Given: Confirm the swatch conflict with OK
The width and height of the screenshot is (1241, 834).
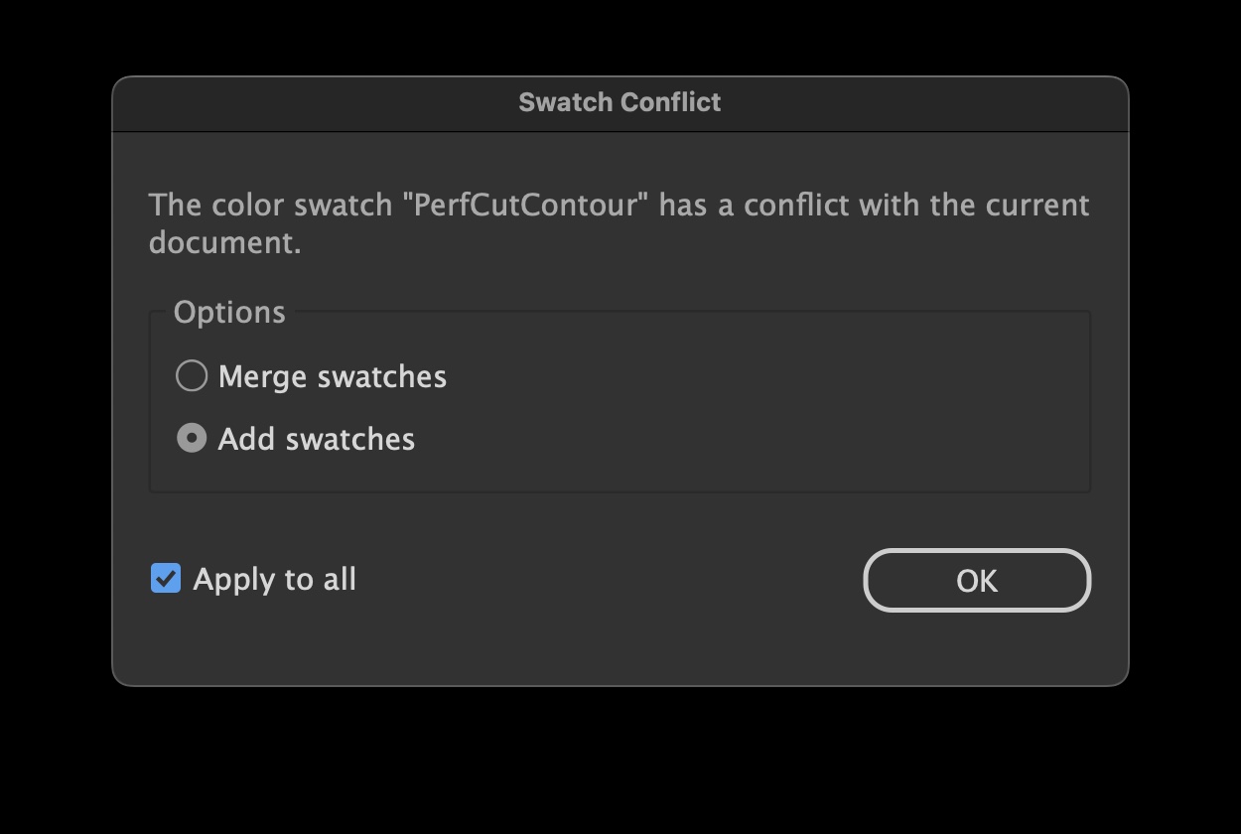Looking at the screenshot, I should tap(976, 580).
